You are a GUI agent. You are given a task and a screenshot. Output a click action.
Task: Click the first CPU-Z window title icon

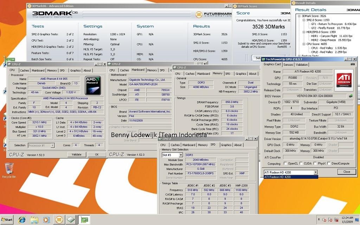coord(9,64)
